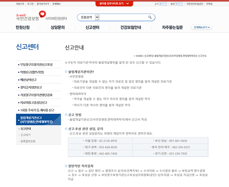Image resolution: width=229 pixels, height=187 pixels.
Task: Click 일반적인 처리절차 heading
Action: pyautogui.click(x=81, y=166)
